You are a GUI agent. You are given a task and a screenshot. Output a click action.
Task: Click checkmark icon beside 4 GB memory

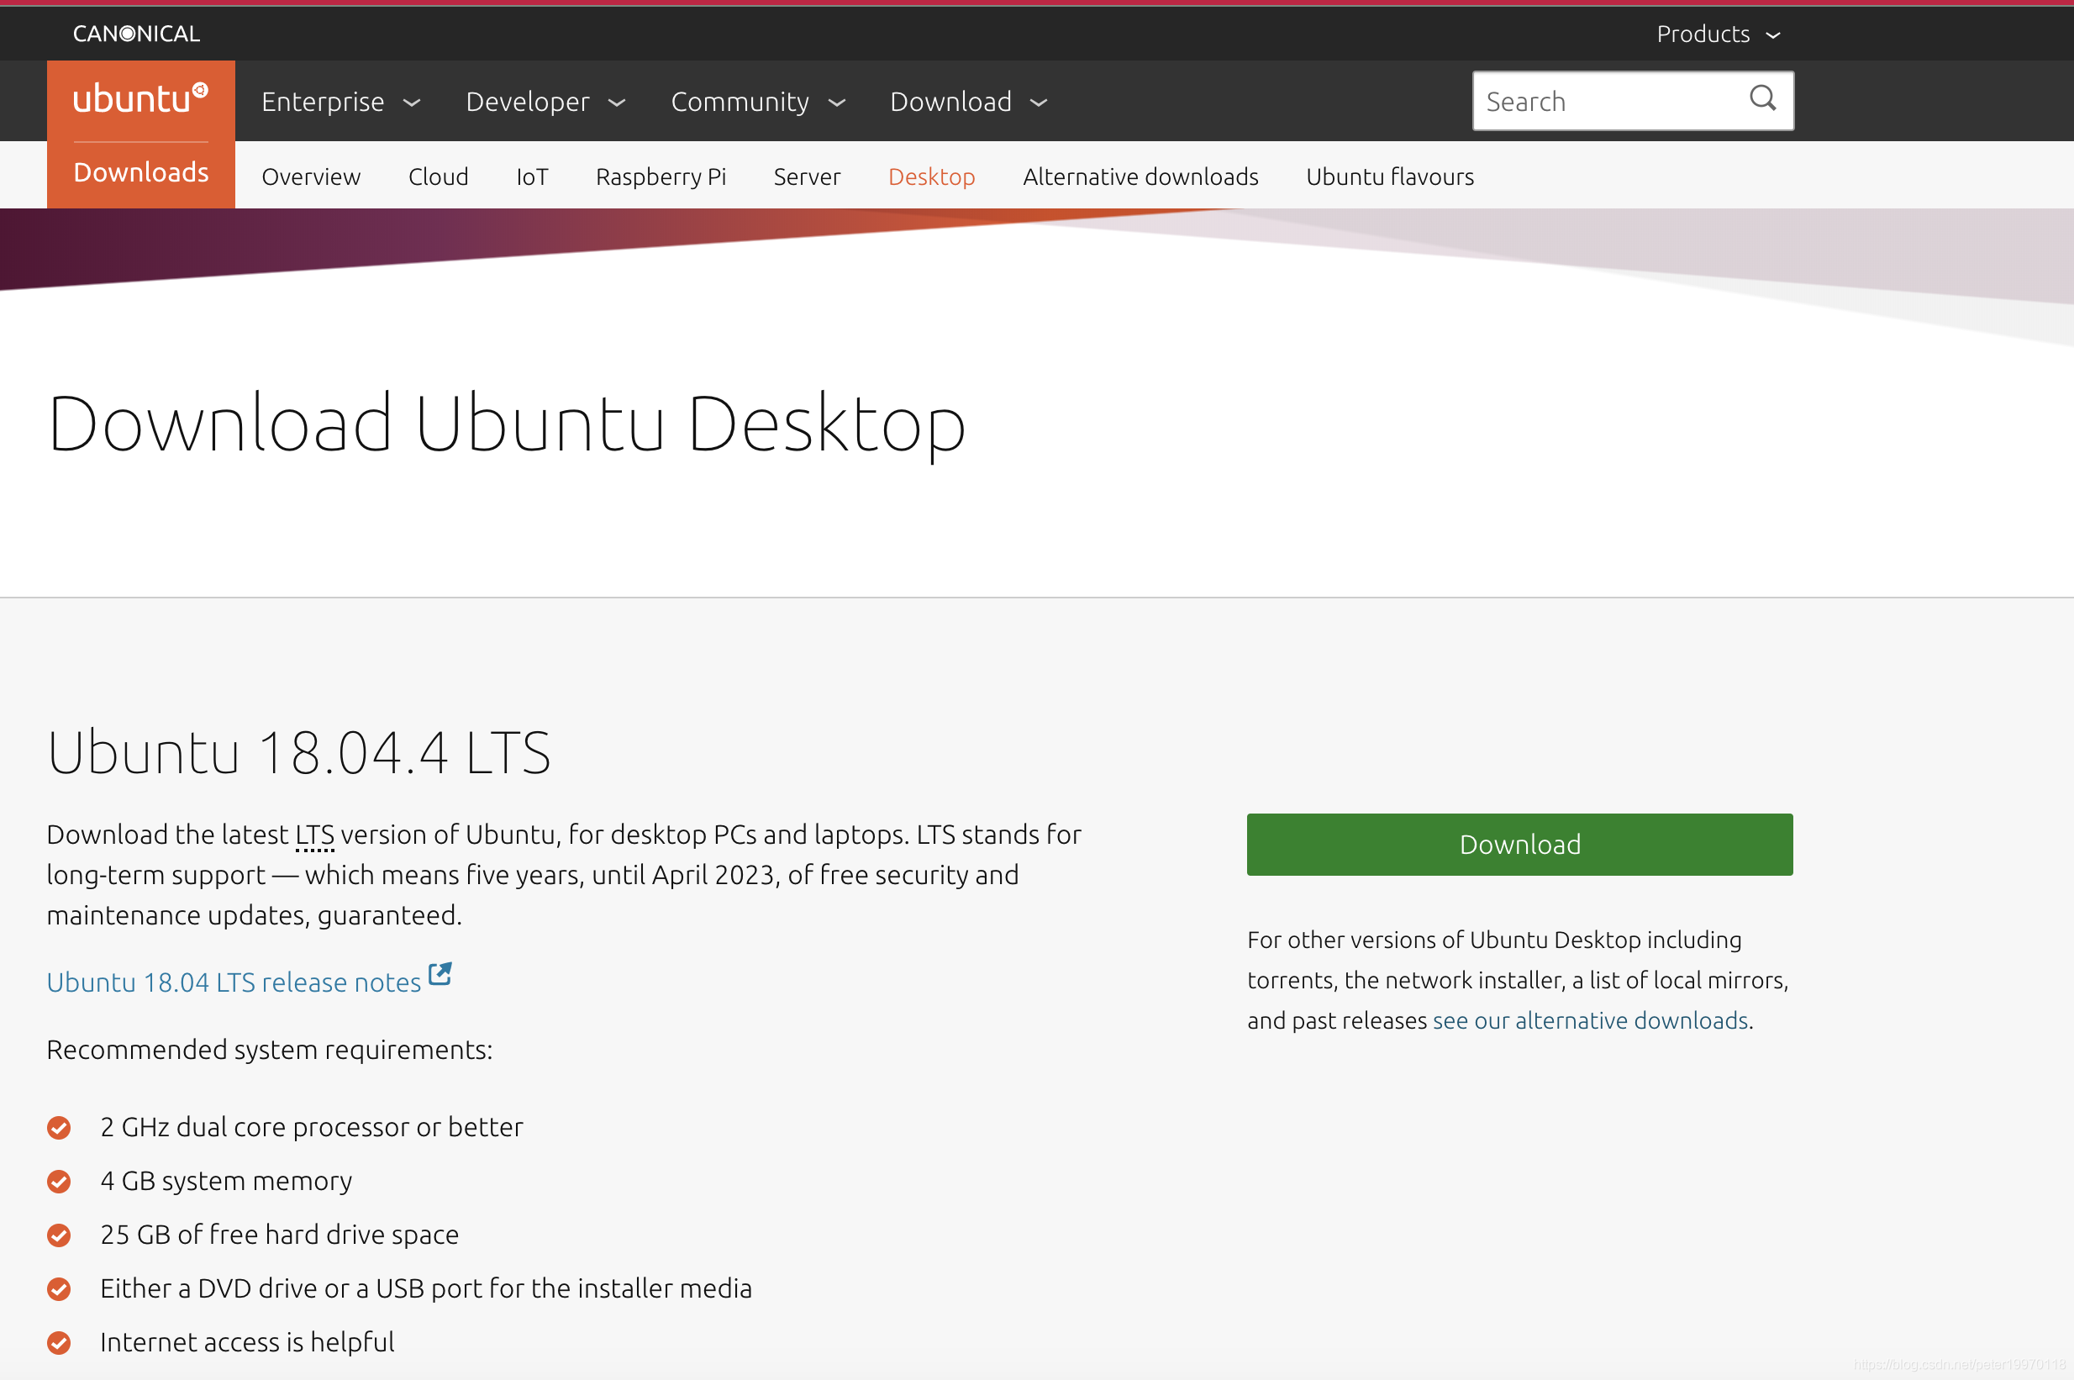(x=59, y=1181)
